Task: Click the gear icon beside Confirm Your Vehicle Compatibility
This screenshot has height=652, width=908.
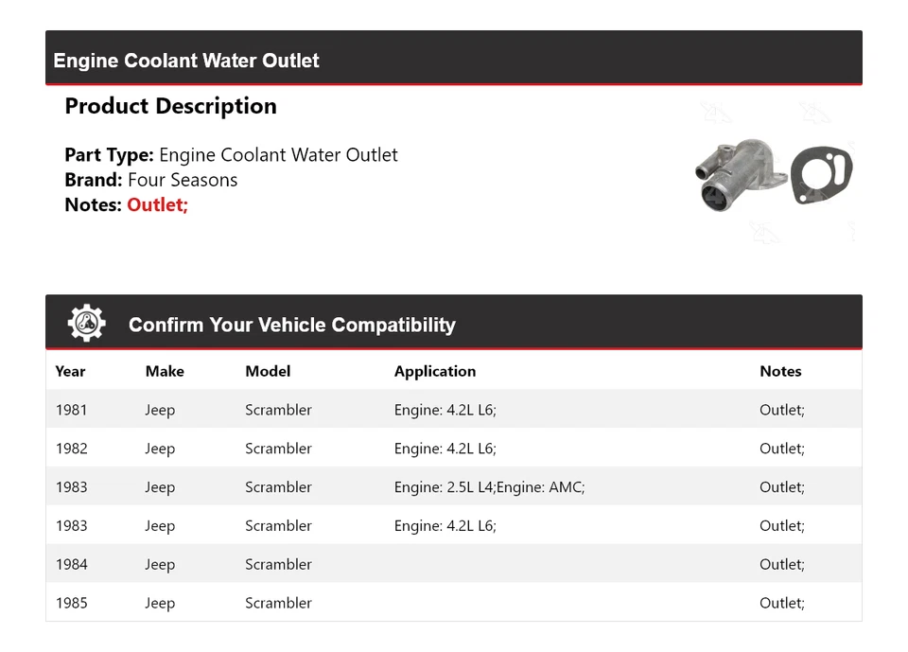Action: coord(86,324)
